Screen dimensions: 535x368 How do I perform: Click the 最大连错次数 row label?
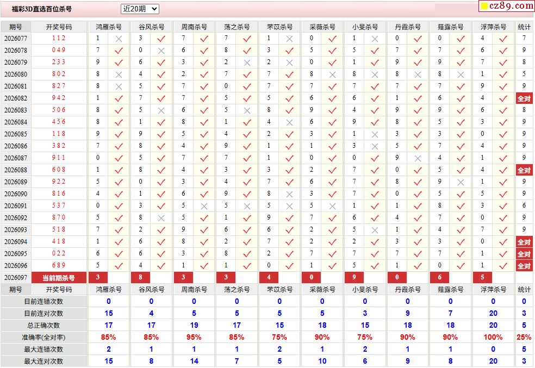click(43, 349)
